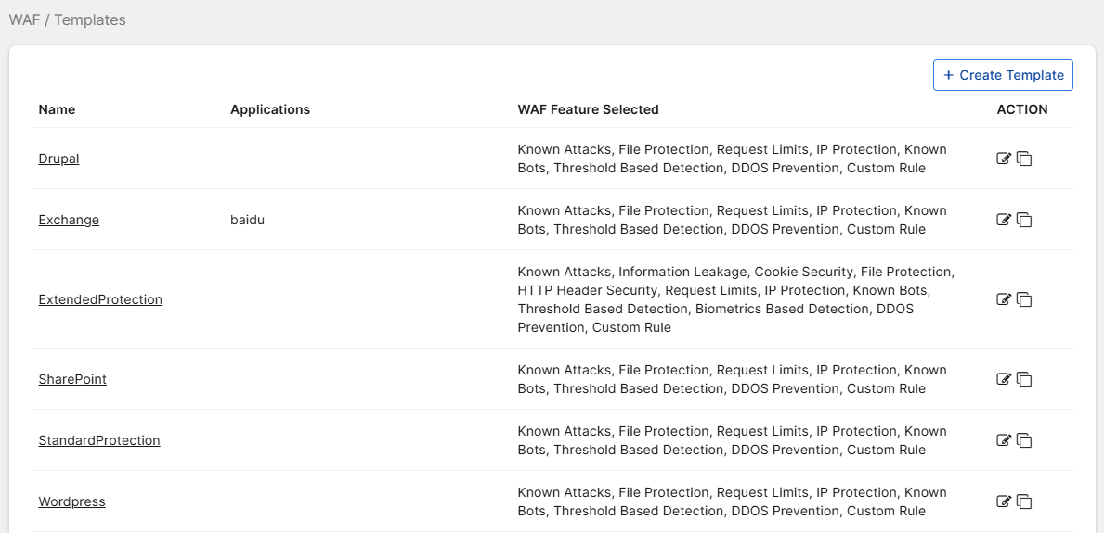1104x533 pixels.
Task: Edit the Exchange template
Action: (x=1003, y=220)
